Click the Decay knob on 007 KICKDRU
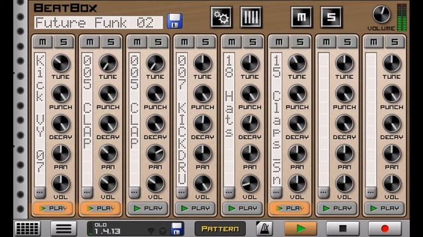Screen dimensions: 423x237 pos(203,123)
